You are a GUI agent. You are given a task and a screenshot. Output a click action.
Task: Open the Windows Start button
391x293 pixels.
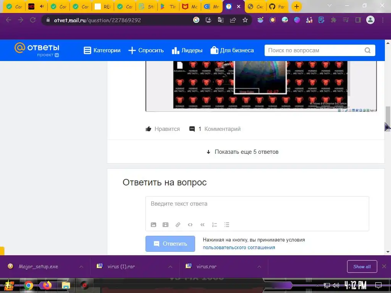pos(9,286)
